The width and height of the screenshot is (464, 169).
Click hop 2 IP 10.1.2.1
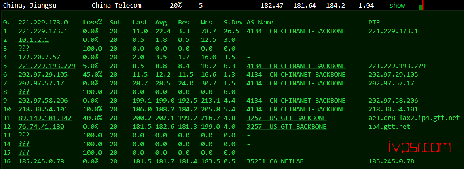point(34,40)
